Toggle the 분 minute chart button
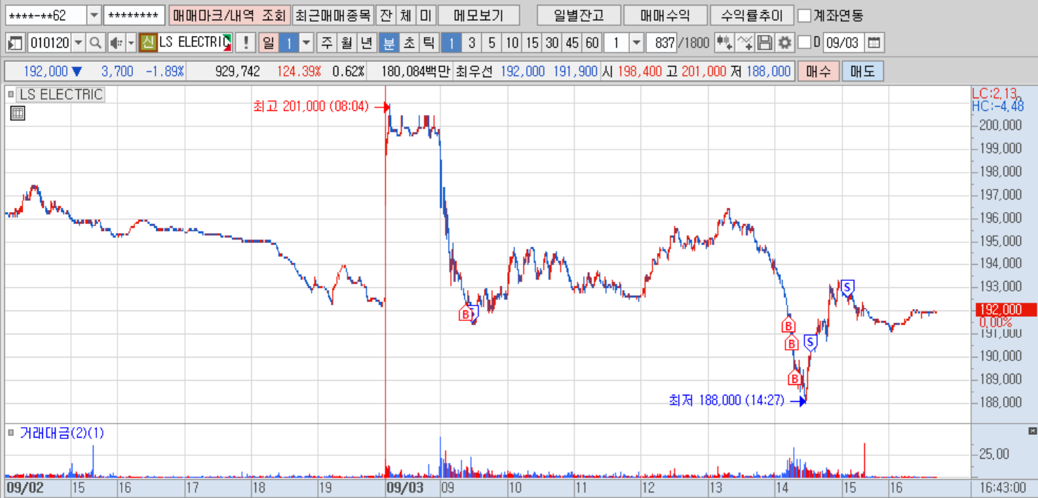This screenshot has height=498, width=1038. [x=388, y=43]
